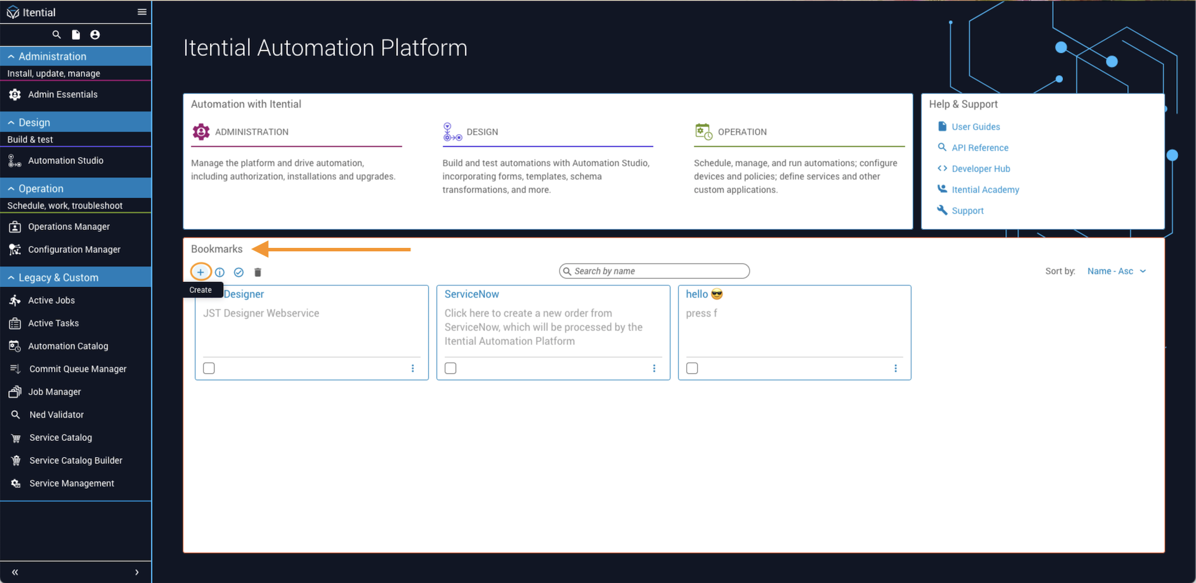
Task: Click the User Guides document icon
Action: [942, 126]
